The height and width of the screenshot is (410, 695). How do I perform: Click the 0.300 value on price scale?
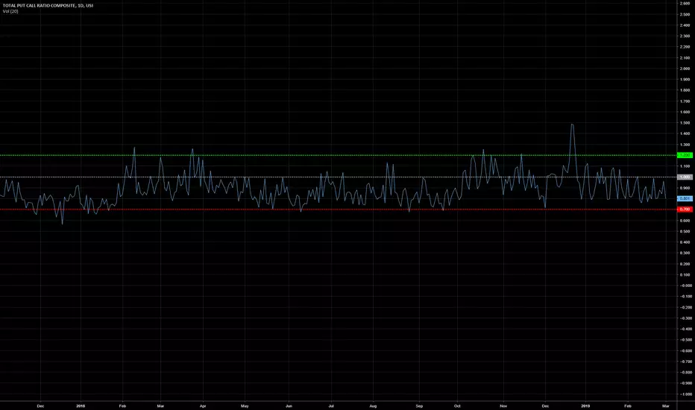685,253
